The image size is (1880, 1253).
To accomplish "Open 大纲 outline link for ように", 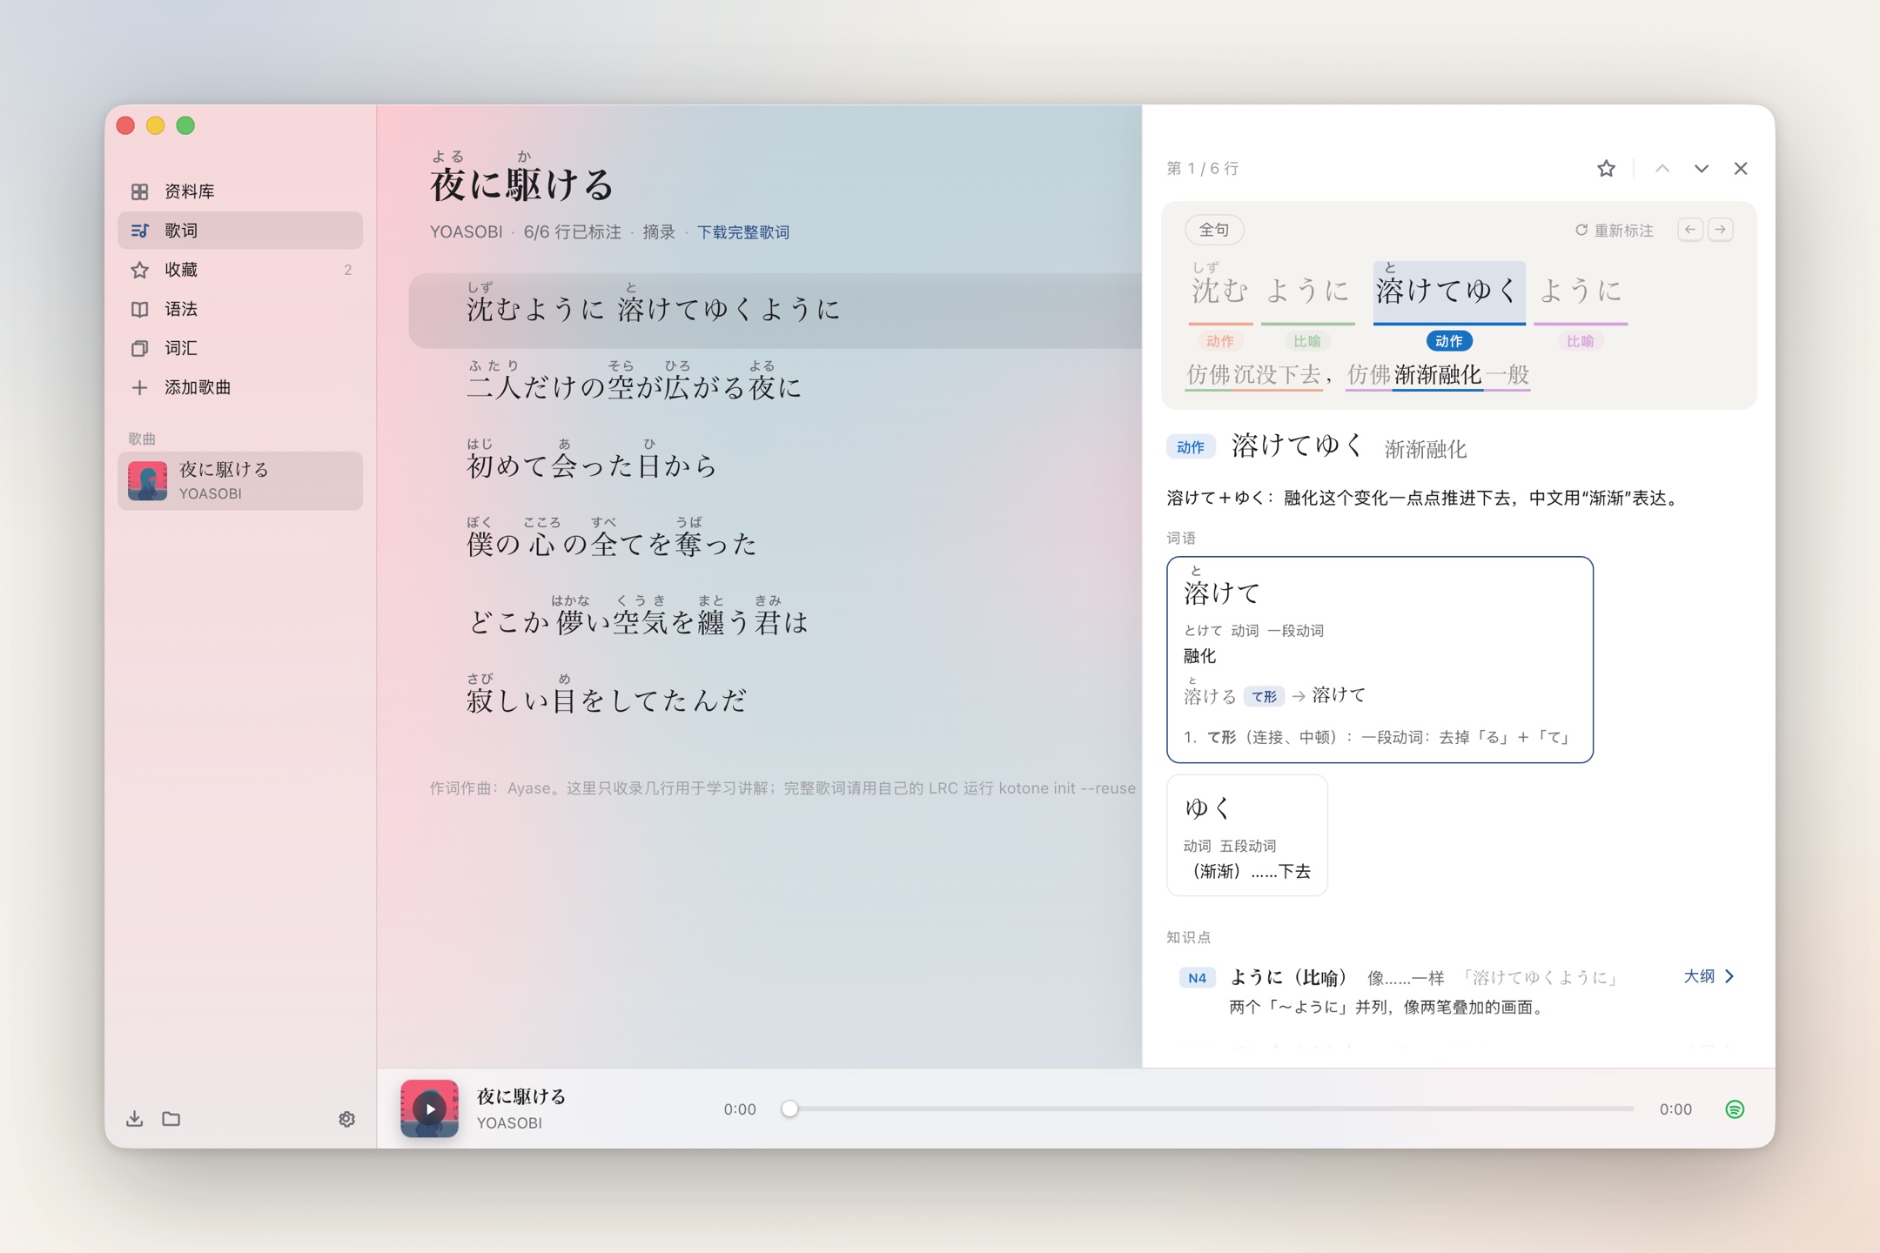I will [1709, 976].
